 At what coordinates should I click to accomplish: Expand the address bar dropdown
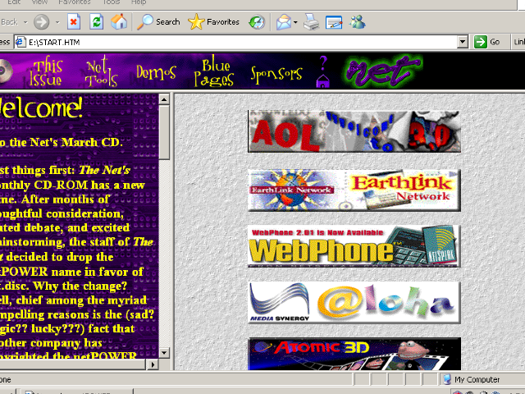(x=463, y=42)
